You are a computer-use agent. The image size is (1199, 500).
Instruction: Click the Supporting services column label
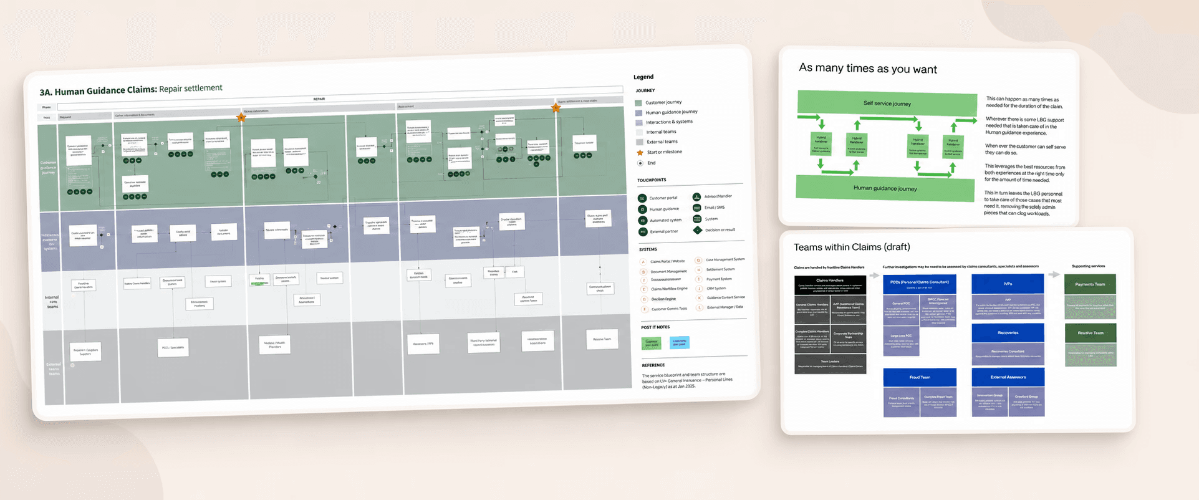tap(1089, 266)
